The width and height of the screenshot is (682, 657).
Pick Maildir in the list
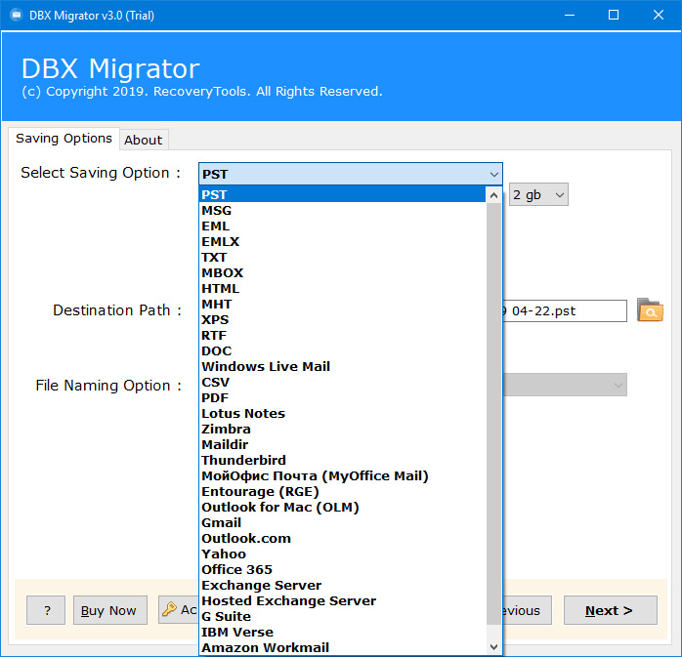(x=342, y=445)
